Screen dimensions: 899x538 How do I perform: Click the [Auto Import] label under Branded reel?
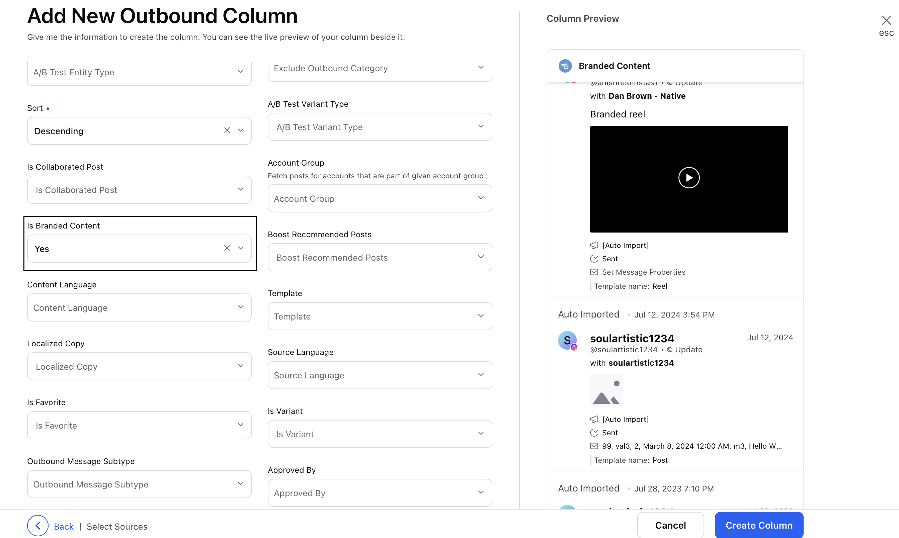pos(625,246)
